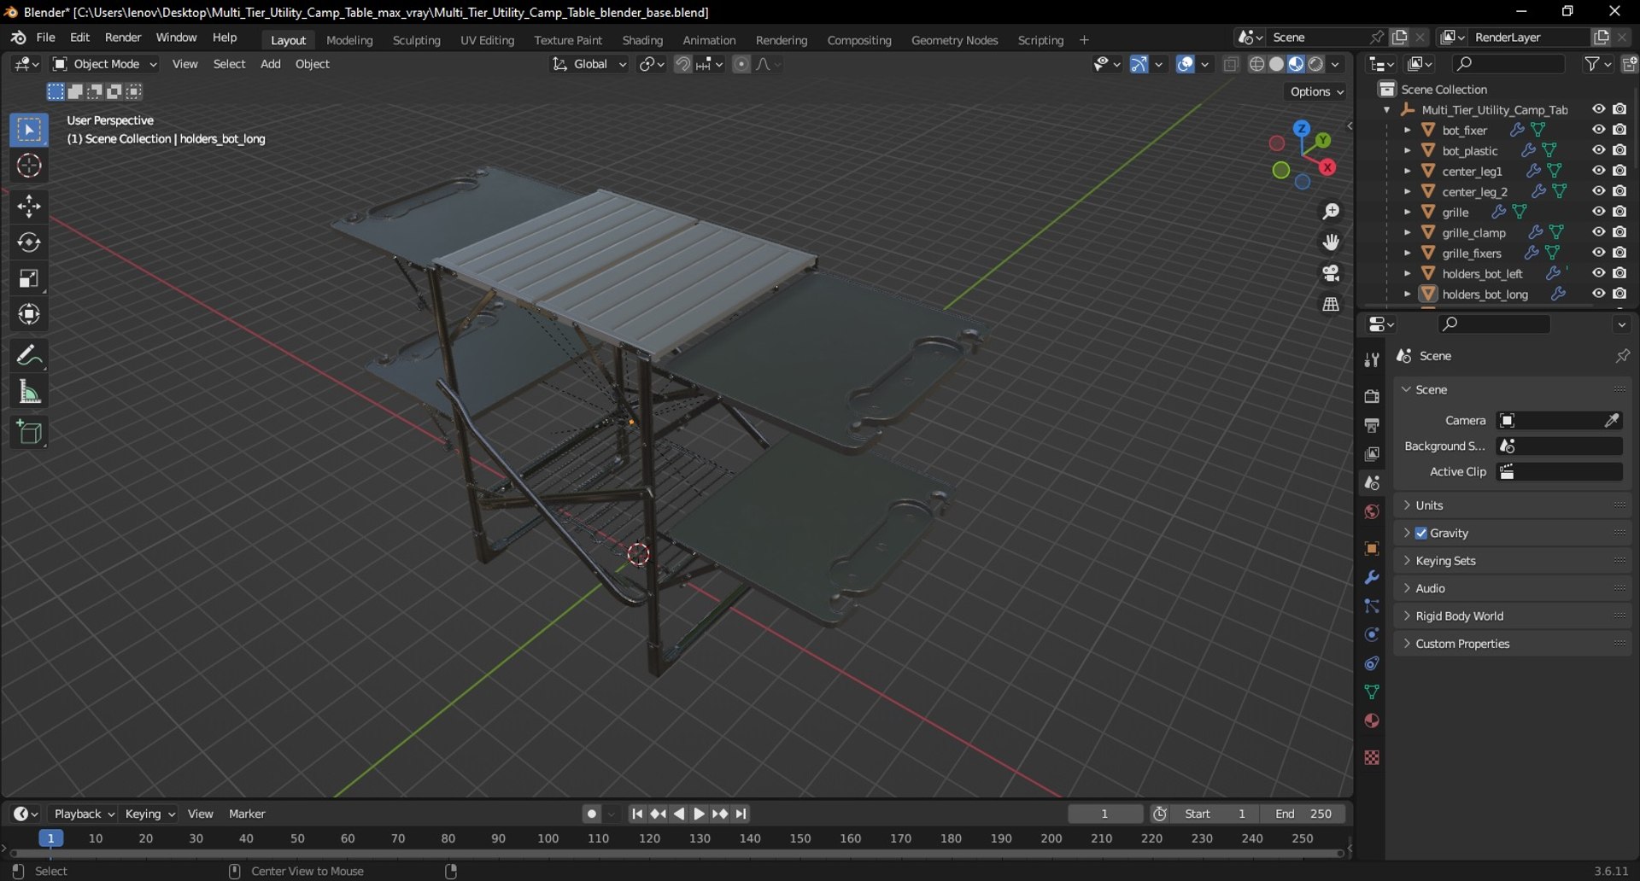Screen dimensions: 1640x881
Task: Toggle proportional editing
Action: 741,64
